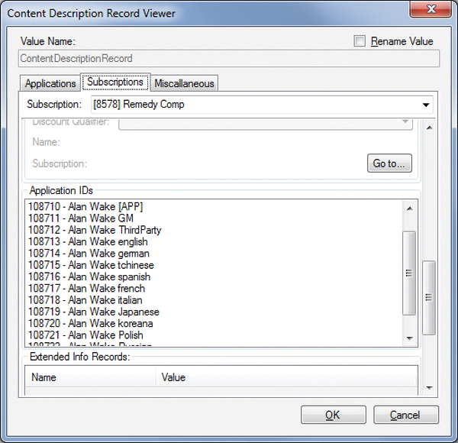Click the OK button
Screen dimensions: 458x443
(333, 415)
